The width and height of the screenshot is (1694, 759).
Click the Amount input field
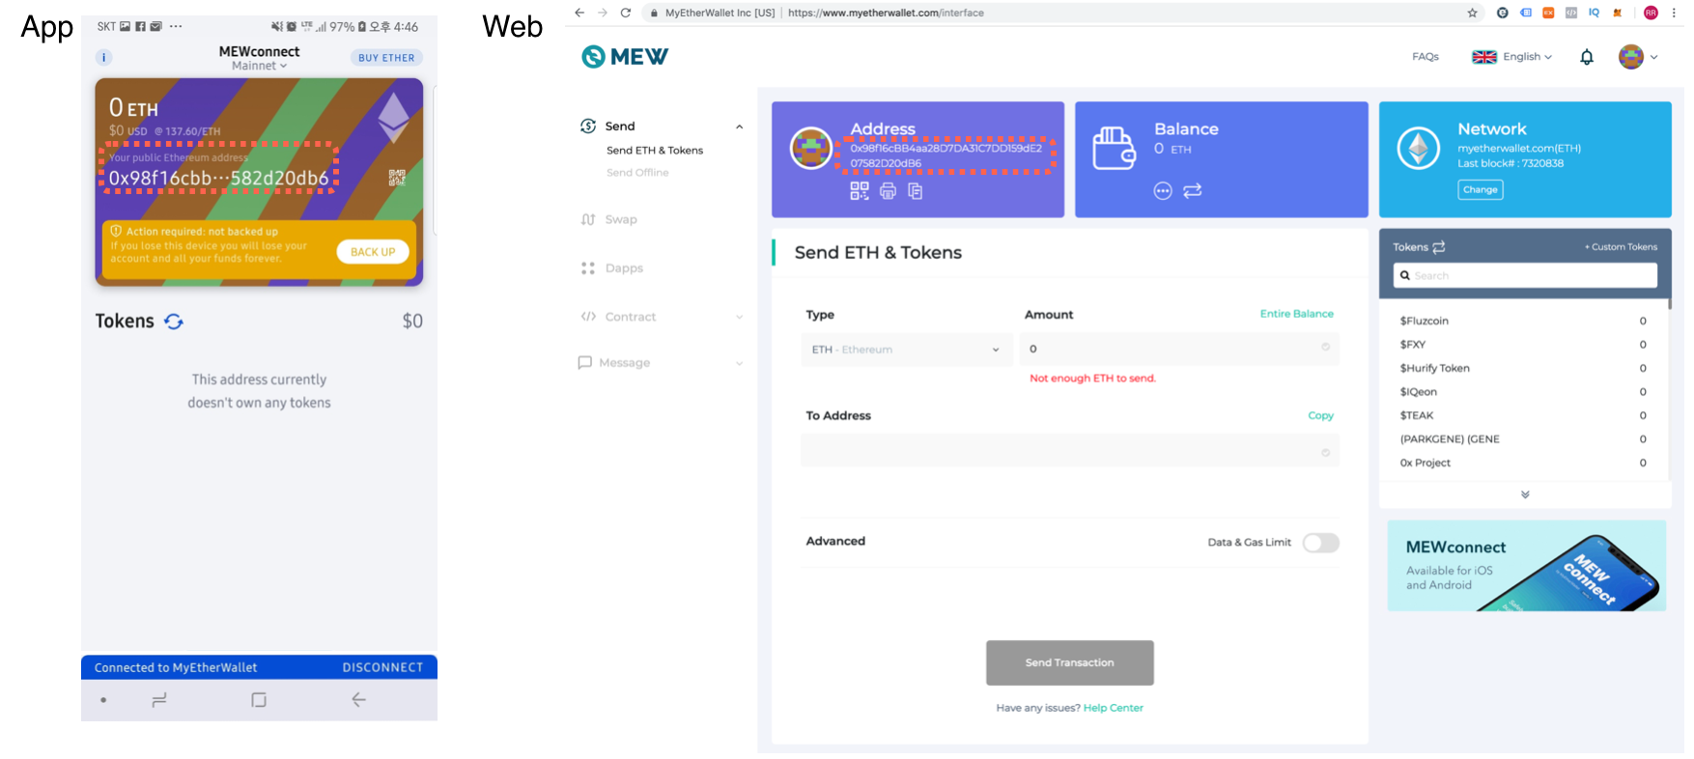tap(1179, 349)
